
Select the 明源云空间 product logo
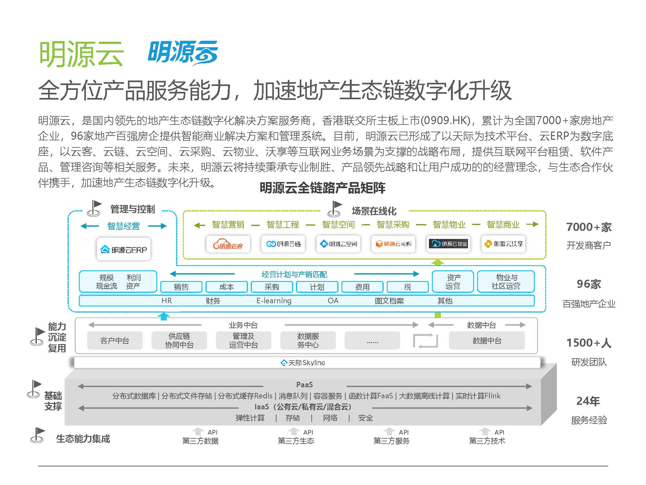coord(338,244)
